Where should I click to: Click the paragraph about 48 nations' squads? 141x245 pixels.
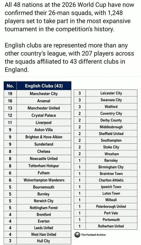pyautogui.click(x=69, y=17)
